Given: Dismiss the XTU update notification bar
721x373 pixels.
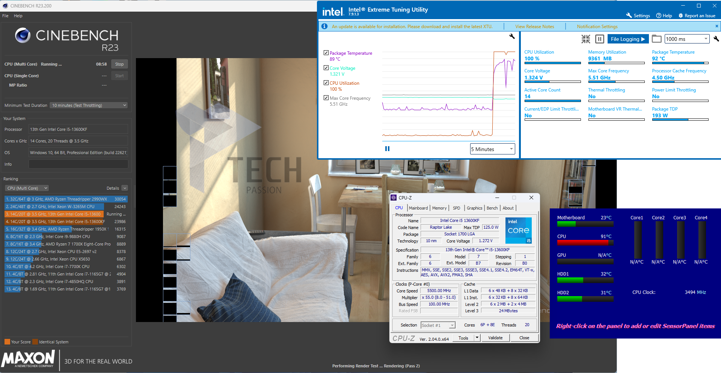Looking at the screenshot, I should coord(716,26).
